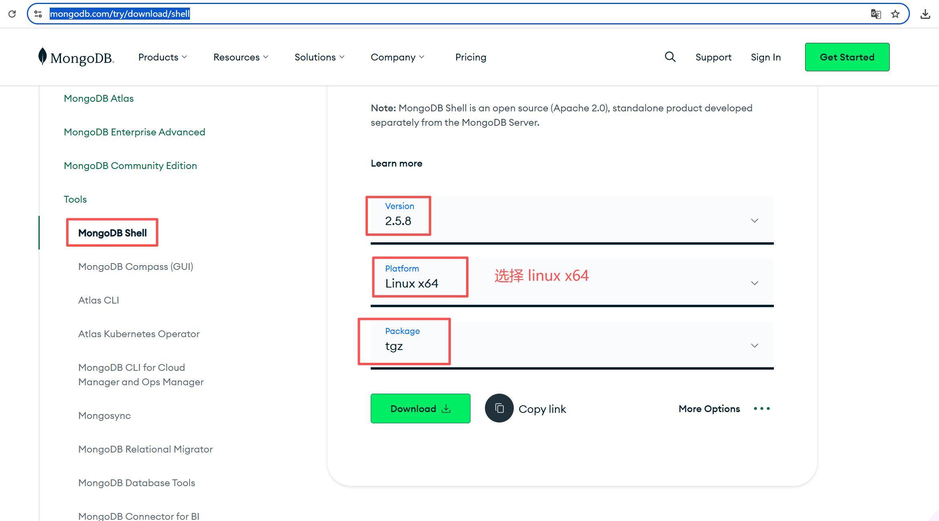Viewport: 939px width, 521px height.
Task: Click the browser reload icon
Action: coord(12,14)
